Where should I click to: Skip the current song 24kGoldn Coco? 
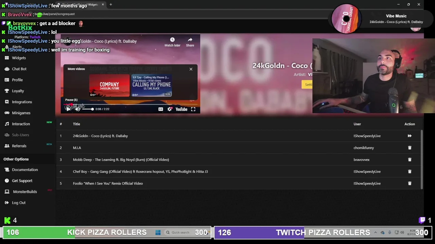point(410,136)
